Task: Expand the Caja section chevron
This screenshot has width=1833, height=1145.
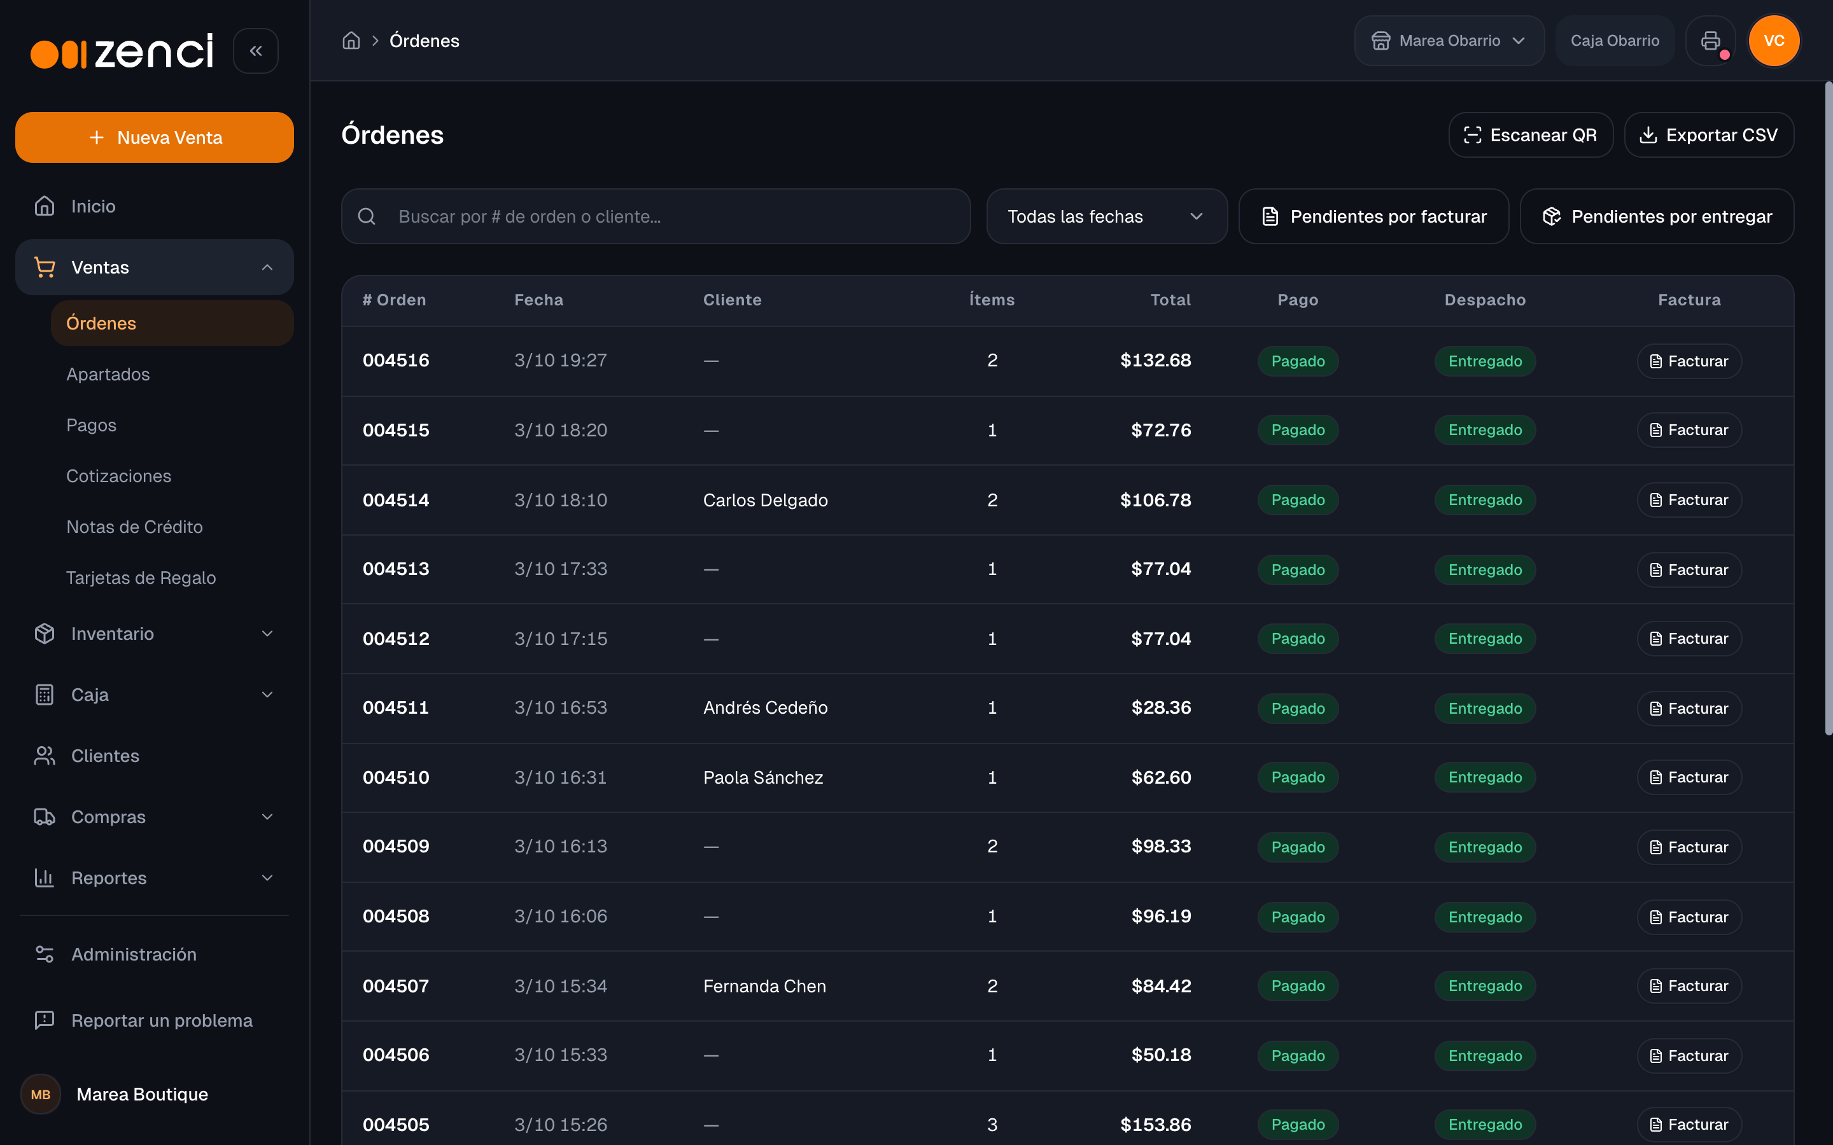Action: 267,695
